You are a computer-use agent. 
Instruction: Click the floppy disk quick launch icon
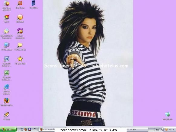click(30, 129)
